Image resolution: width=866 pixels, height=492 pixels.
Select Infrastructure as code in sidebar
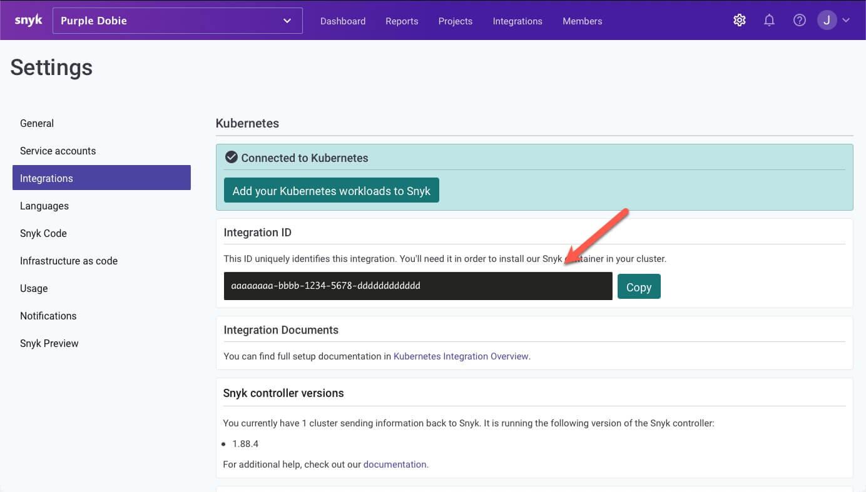coord(101,261)
